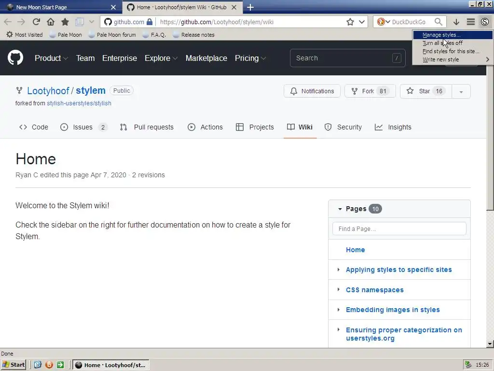This screenshot has height=371, width=494.
Task: Expand the Pricing navigation dropdown
Action: [x=250, y=58]
